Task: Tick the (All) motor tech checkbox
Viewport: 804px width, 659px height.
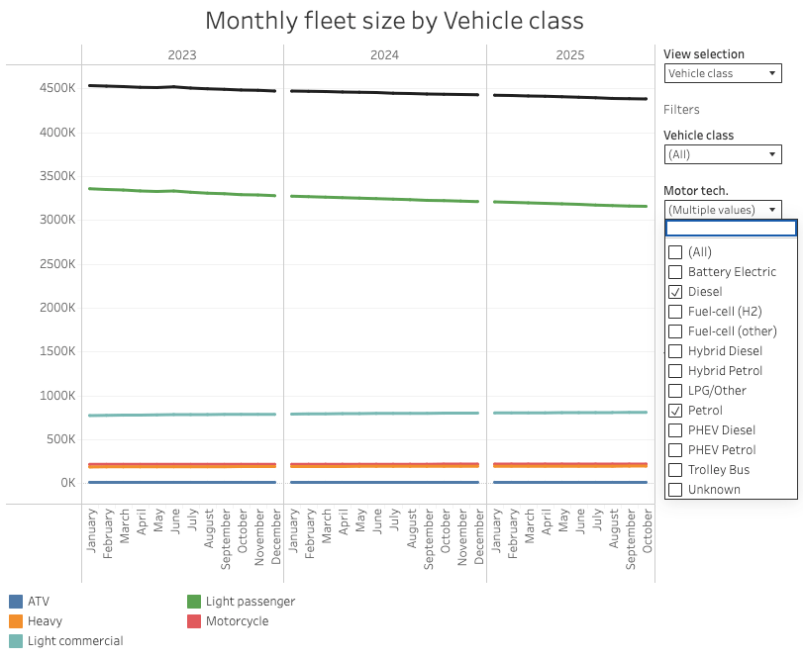Action: [675, 252]
